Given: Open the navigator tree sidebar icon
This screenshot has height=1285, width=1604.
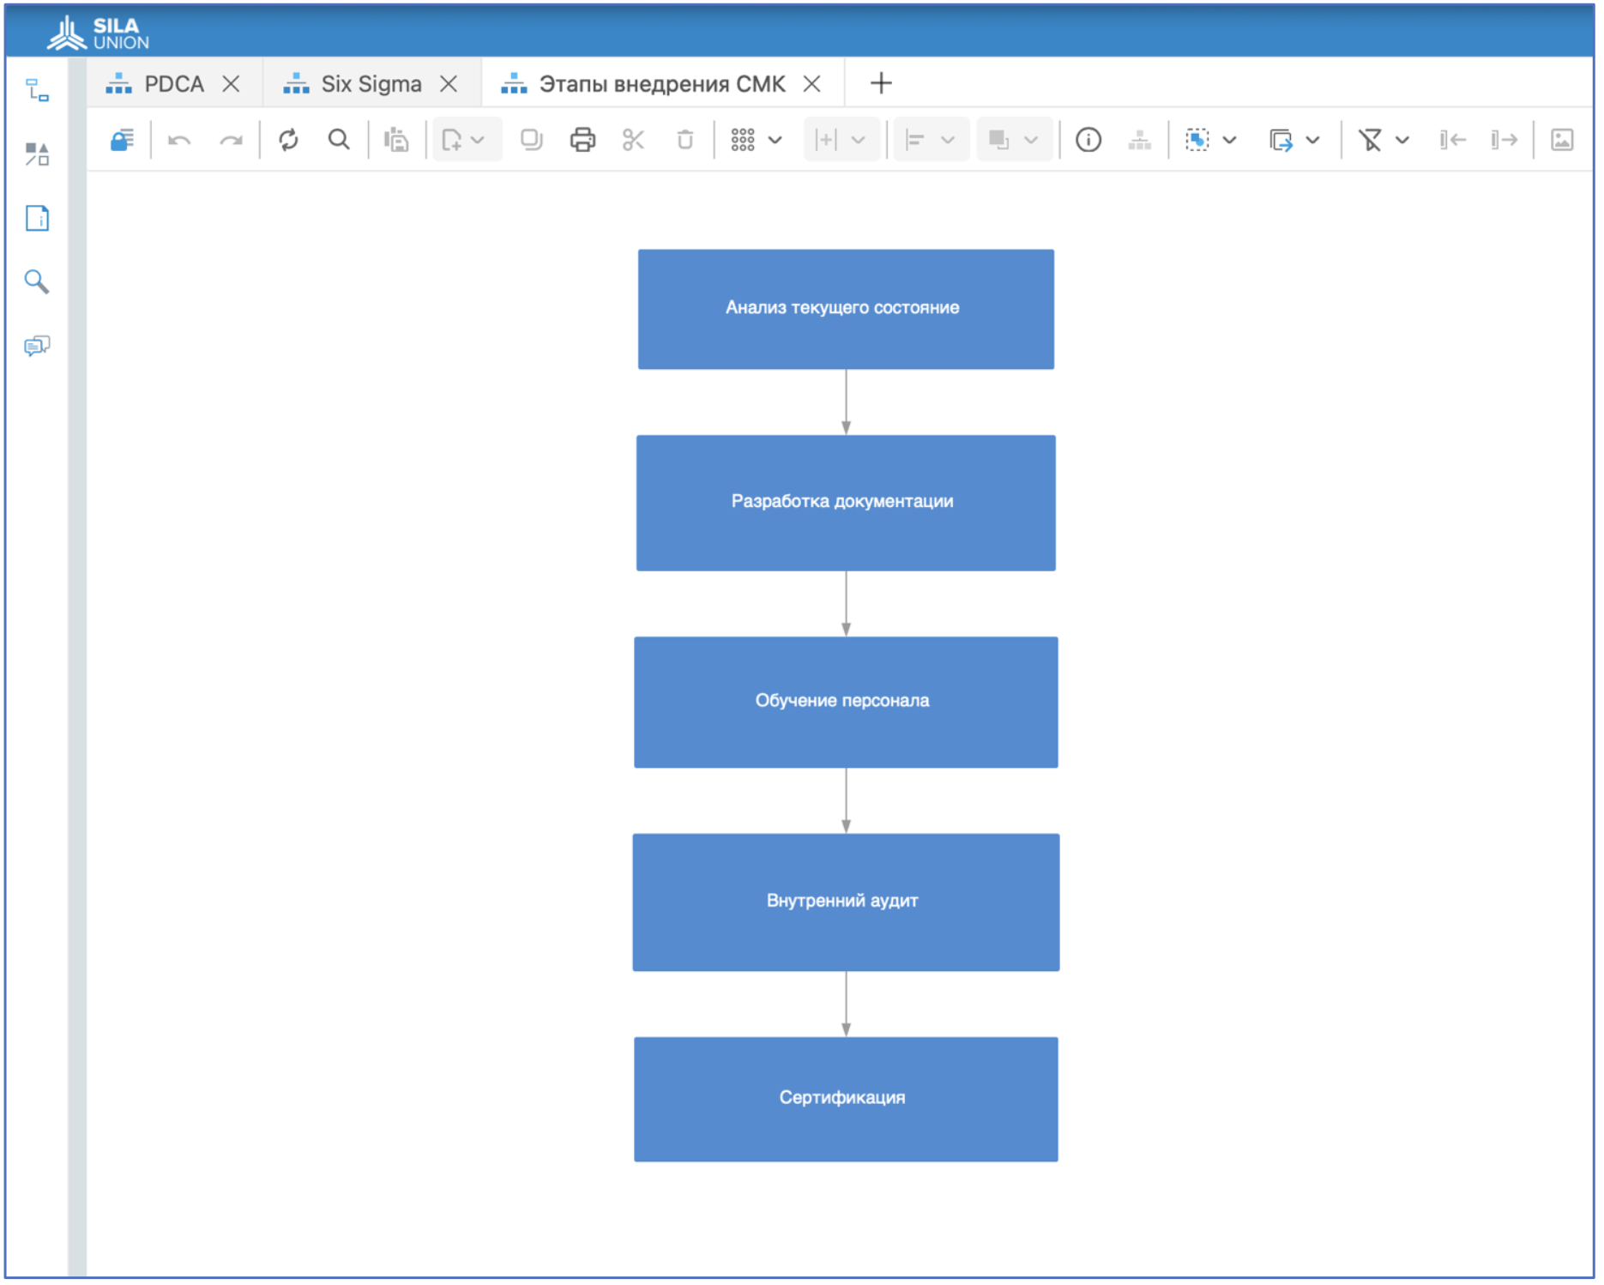Looking at the screenshot, I should (37, 90).
